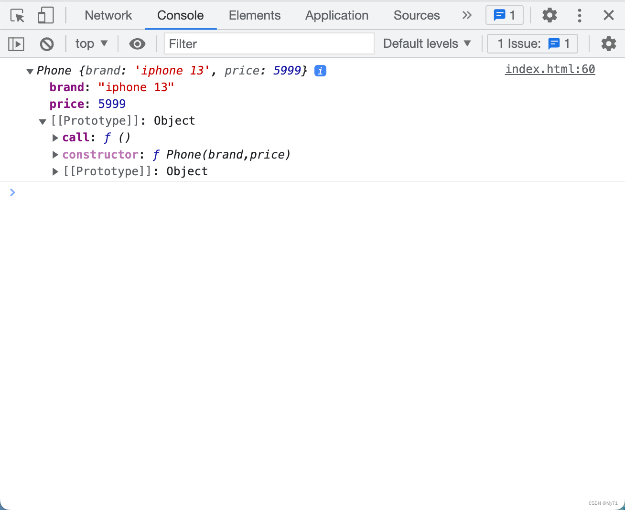Open console settings gear icon
The height and width of the screenshot is (510, 625).
point(608,44)
